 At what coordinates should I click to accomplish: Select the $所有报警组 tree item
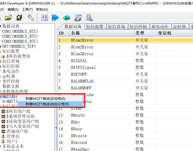pos(18,56)
